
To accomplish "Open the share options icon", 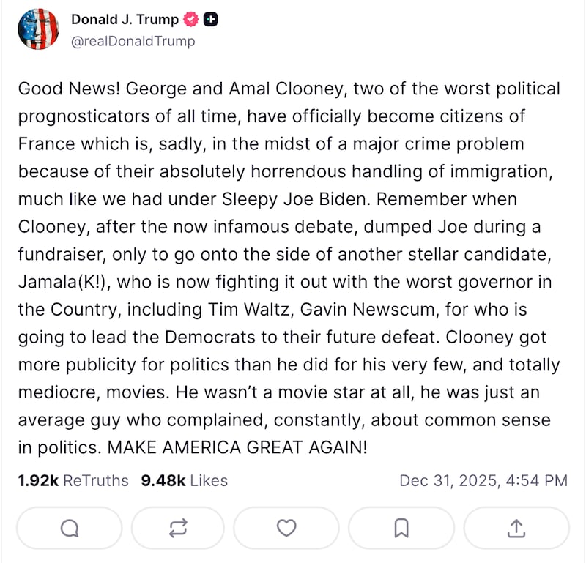I will point(516,528).
